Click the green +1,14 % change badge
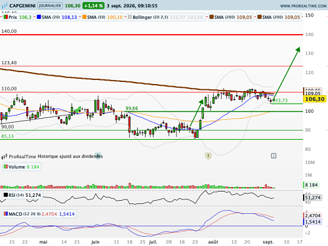 click(93, 6)
